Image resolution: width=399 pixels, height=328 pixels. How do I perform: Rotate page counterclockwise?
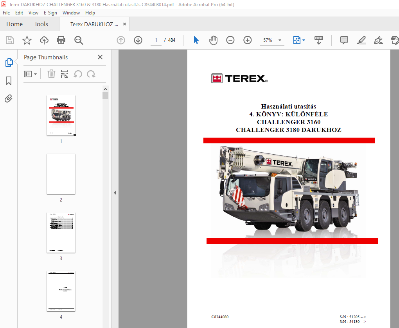(78, 74)
